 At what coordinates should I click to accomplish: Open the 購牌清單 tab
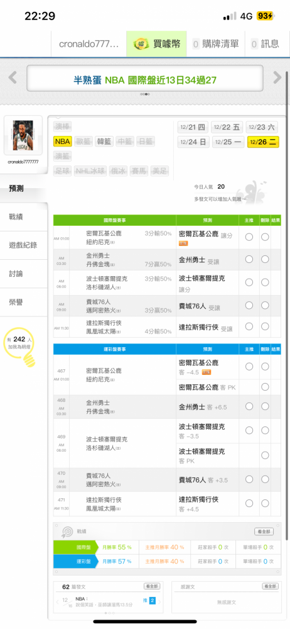coord(215,44)
